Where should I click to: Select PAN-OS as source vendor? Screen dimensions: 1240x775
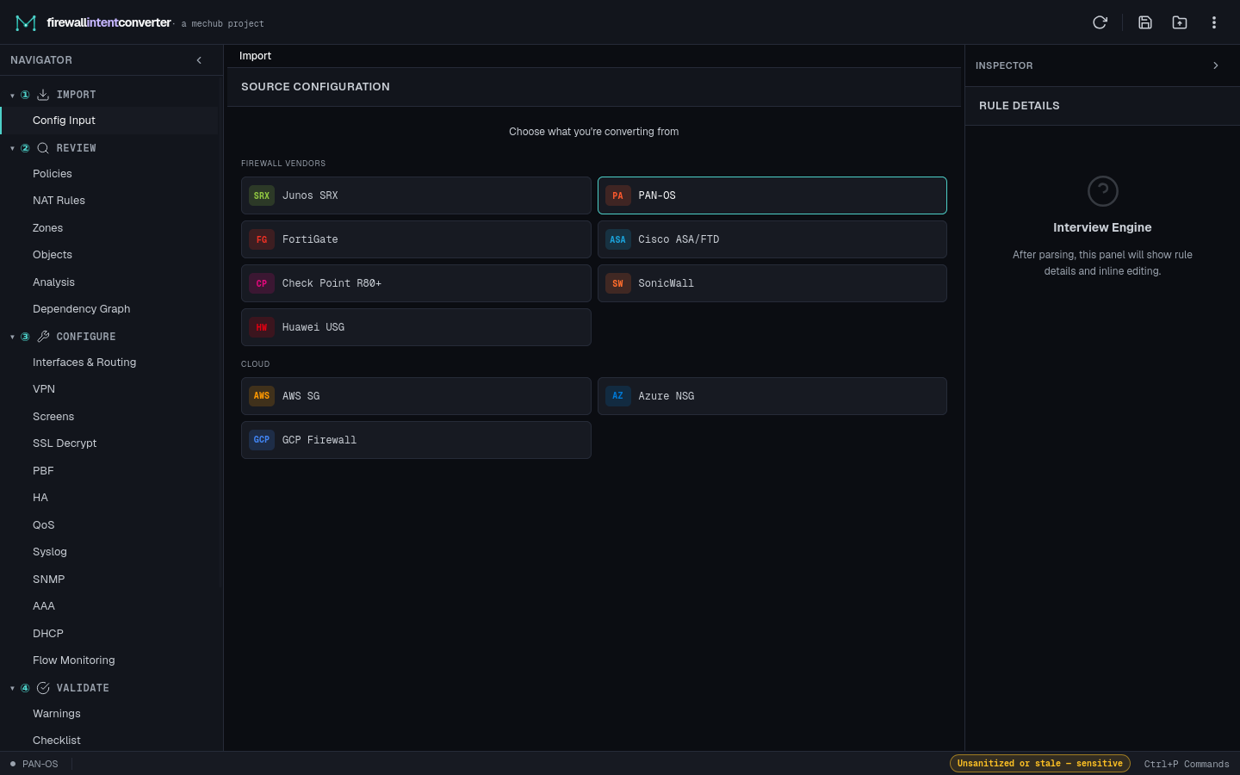point(772,195)
